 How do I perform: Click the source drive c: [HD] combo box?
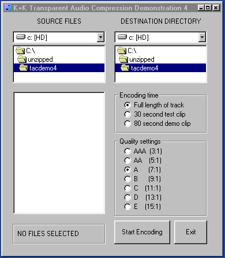pyautogui.click(x=59, y=37)
